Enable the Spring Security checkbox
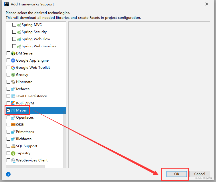Viewport: 216px width, 182px height. point(14,32)
